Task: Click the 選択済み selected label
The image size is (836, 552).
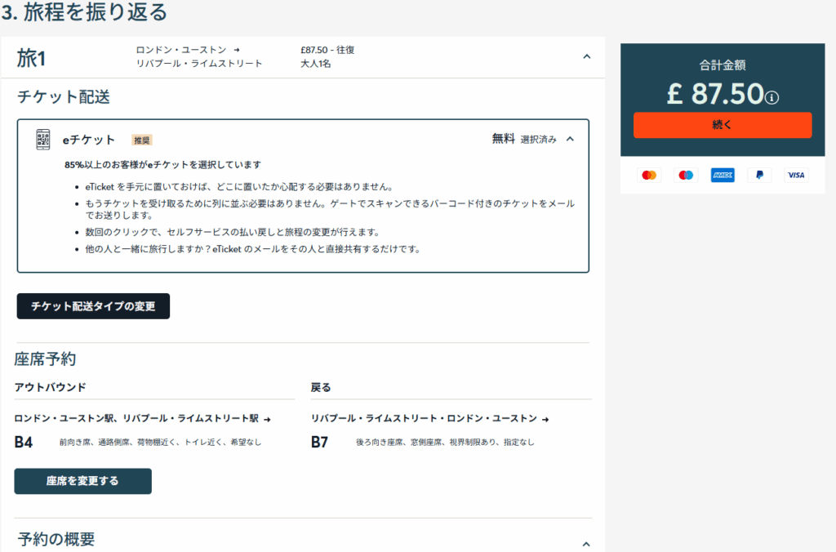Action: tap(539, 140)
